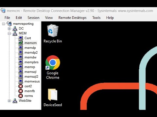Click the memsql computer icon
This screenshot has height=117, width=157.
(21, 72)
